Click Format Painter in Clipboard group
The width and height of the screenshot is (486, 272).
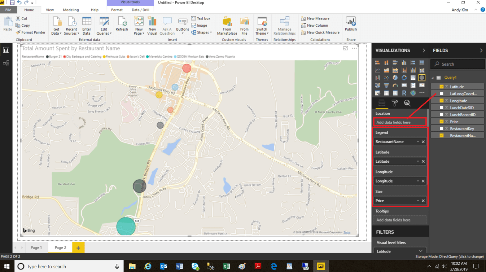click(x=31, y=32)
